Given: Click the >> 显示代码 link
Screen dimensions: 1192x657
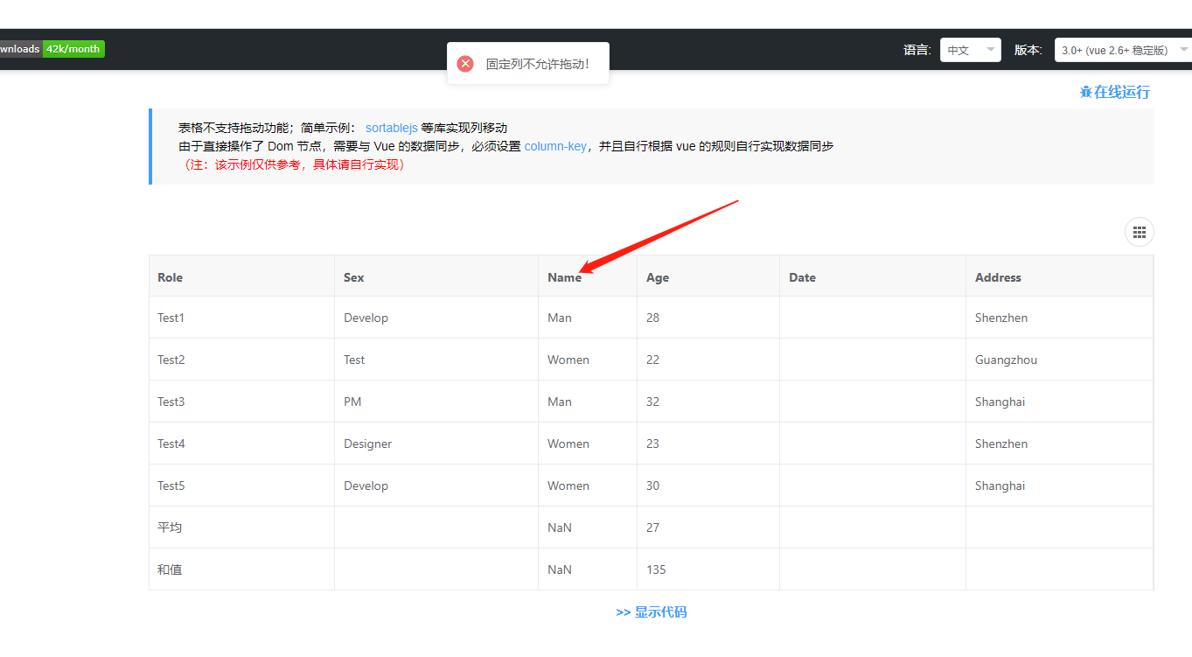Looking at the screenshot, I should (x=652, y=612).
